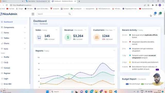Open Firefox from the taskbar
165x93 pixels.
(x=106, y=91)
